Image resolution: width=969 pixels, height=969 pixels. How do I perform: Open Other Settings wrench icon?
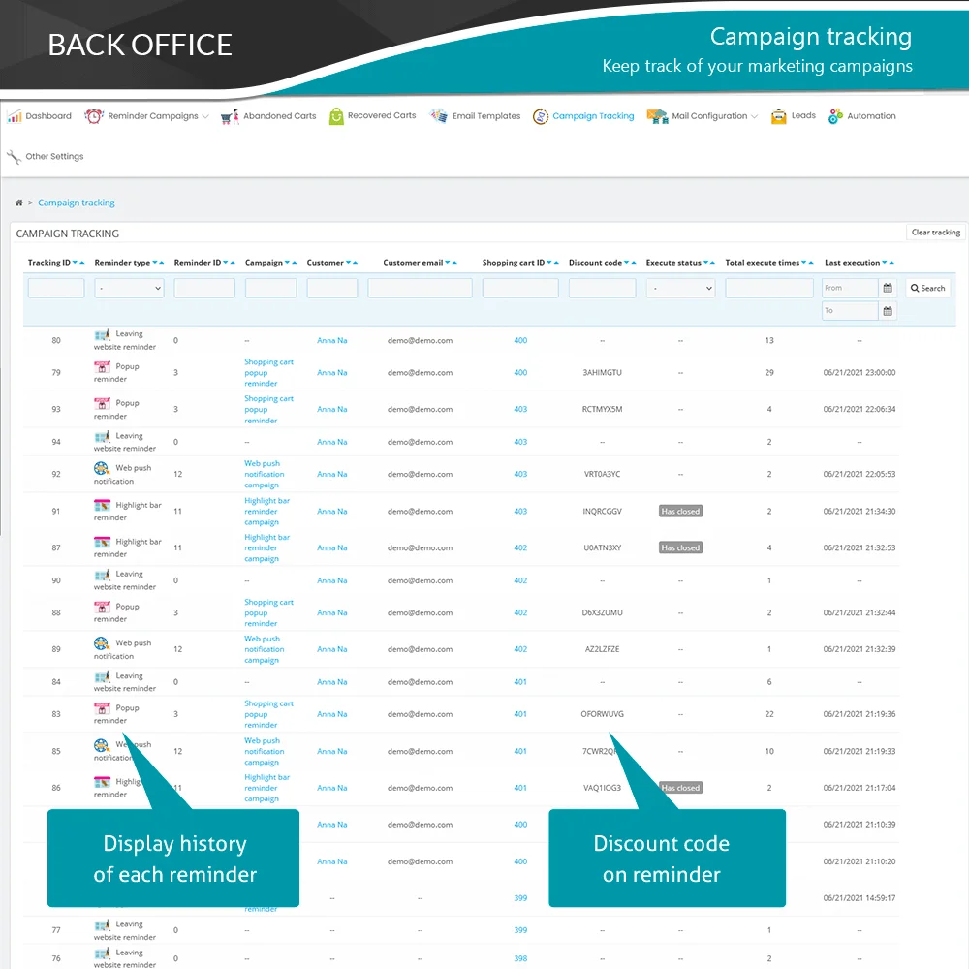click(14, 157)
